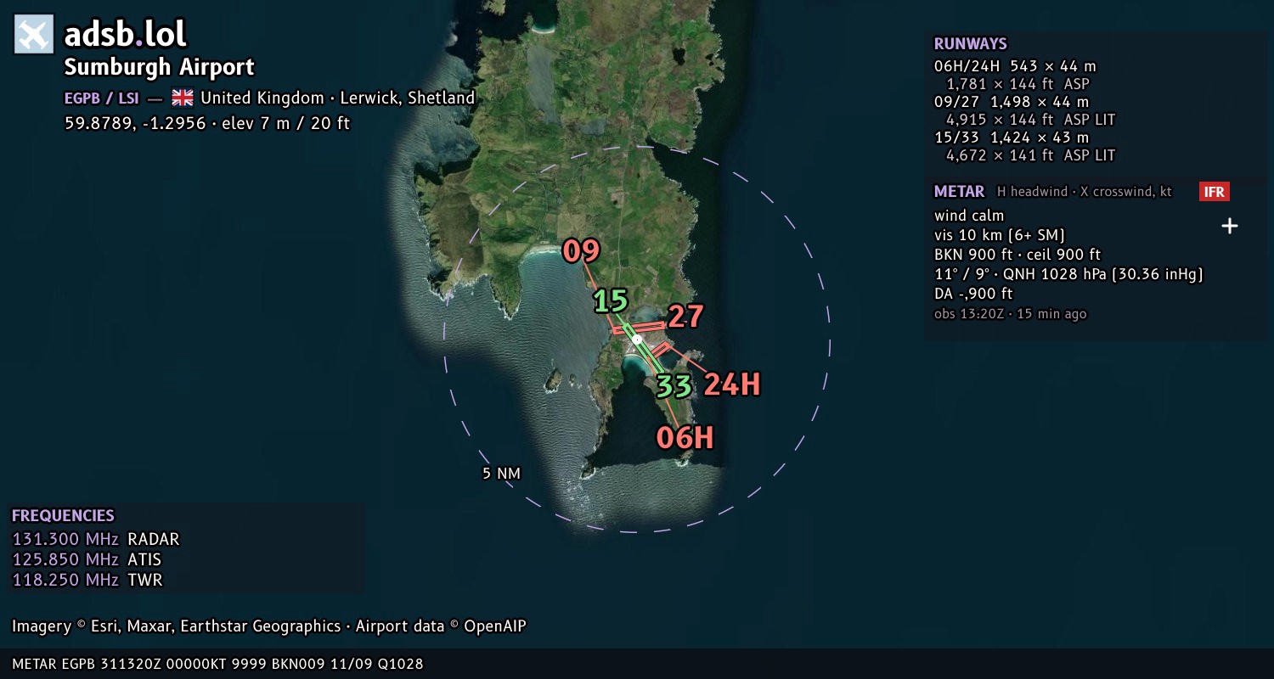
Task: Click the 4,672 × 141 ft ASP LIT line
Action: [x=1031, y=155]
